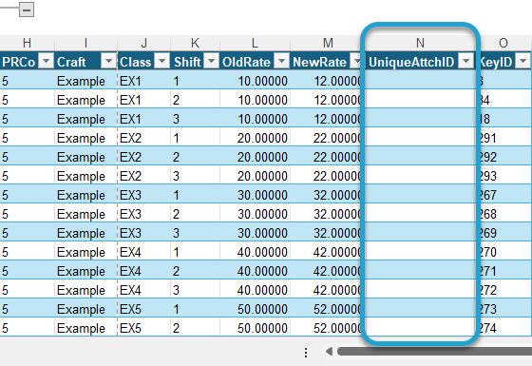This screenshot has height=366, width=532.
Task: Select column K header
Action: tap(195, 43)
